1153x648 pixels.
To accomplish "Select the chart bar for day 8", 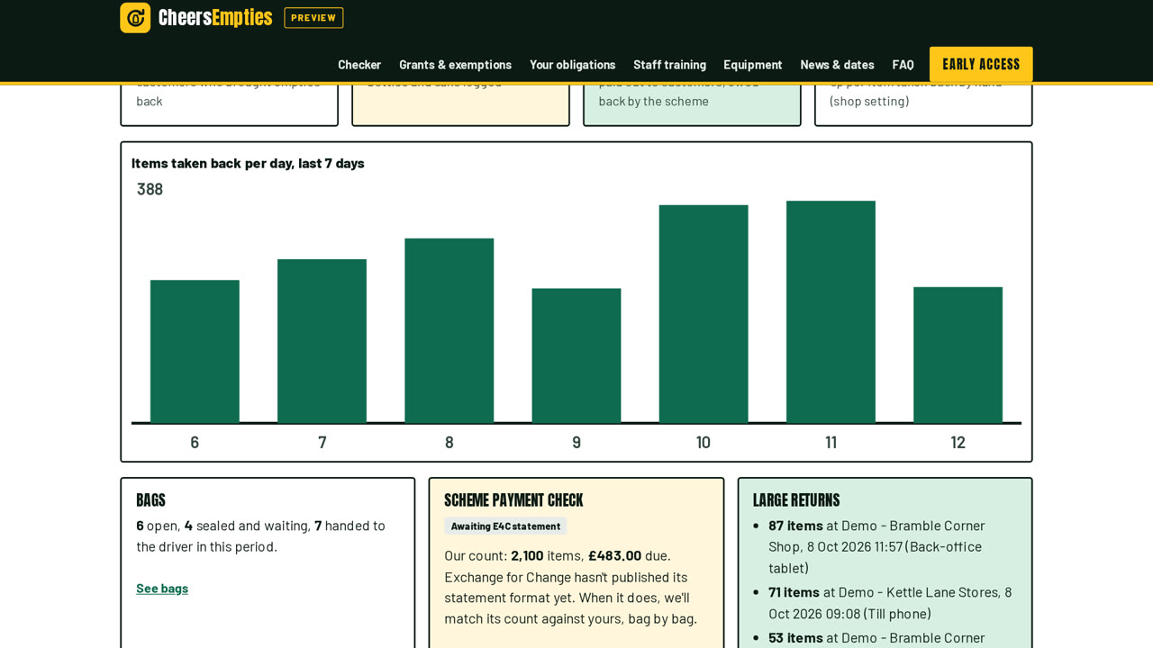I will 449,330.
